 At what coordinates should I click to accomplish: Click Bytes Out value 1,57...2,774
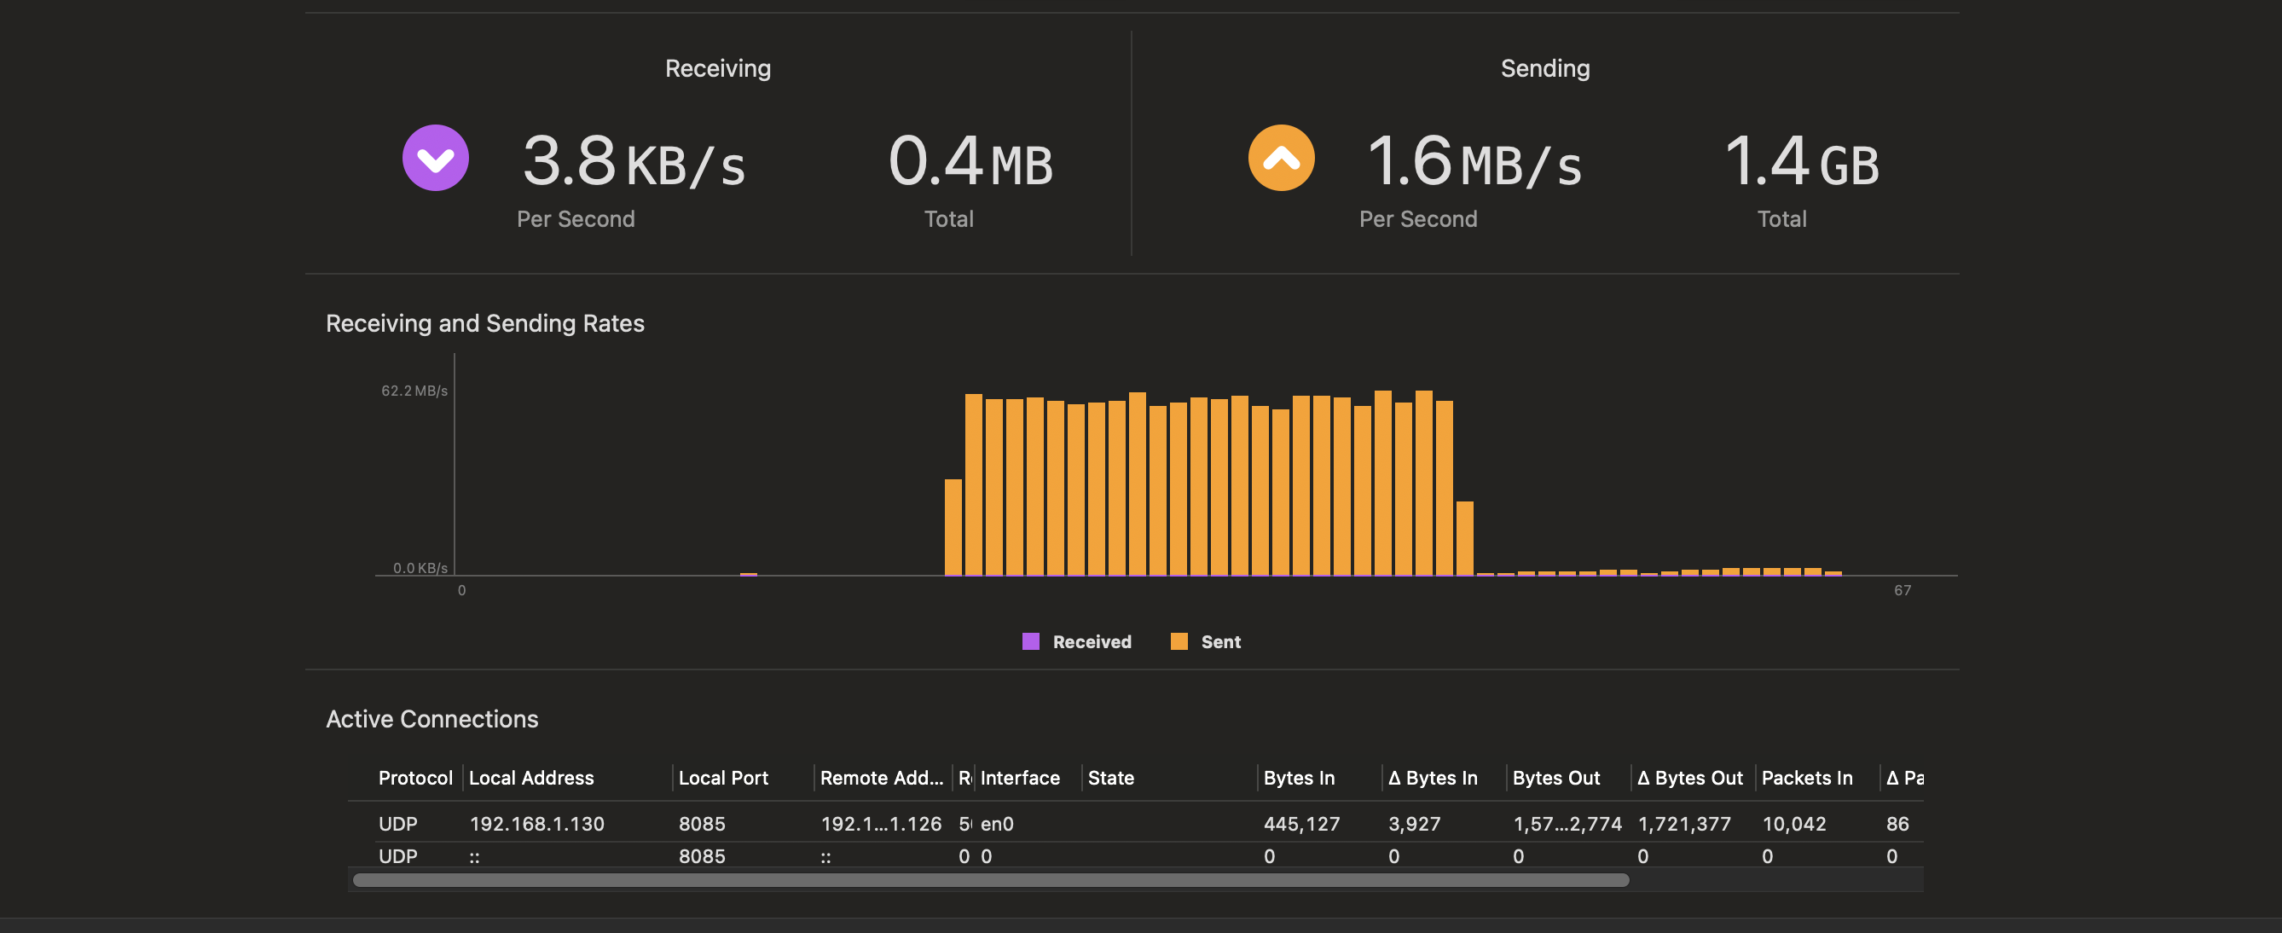click(x=1567, y=824)
